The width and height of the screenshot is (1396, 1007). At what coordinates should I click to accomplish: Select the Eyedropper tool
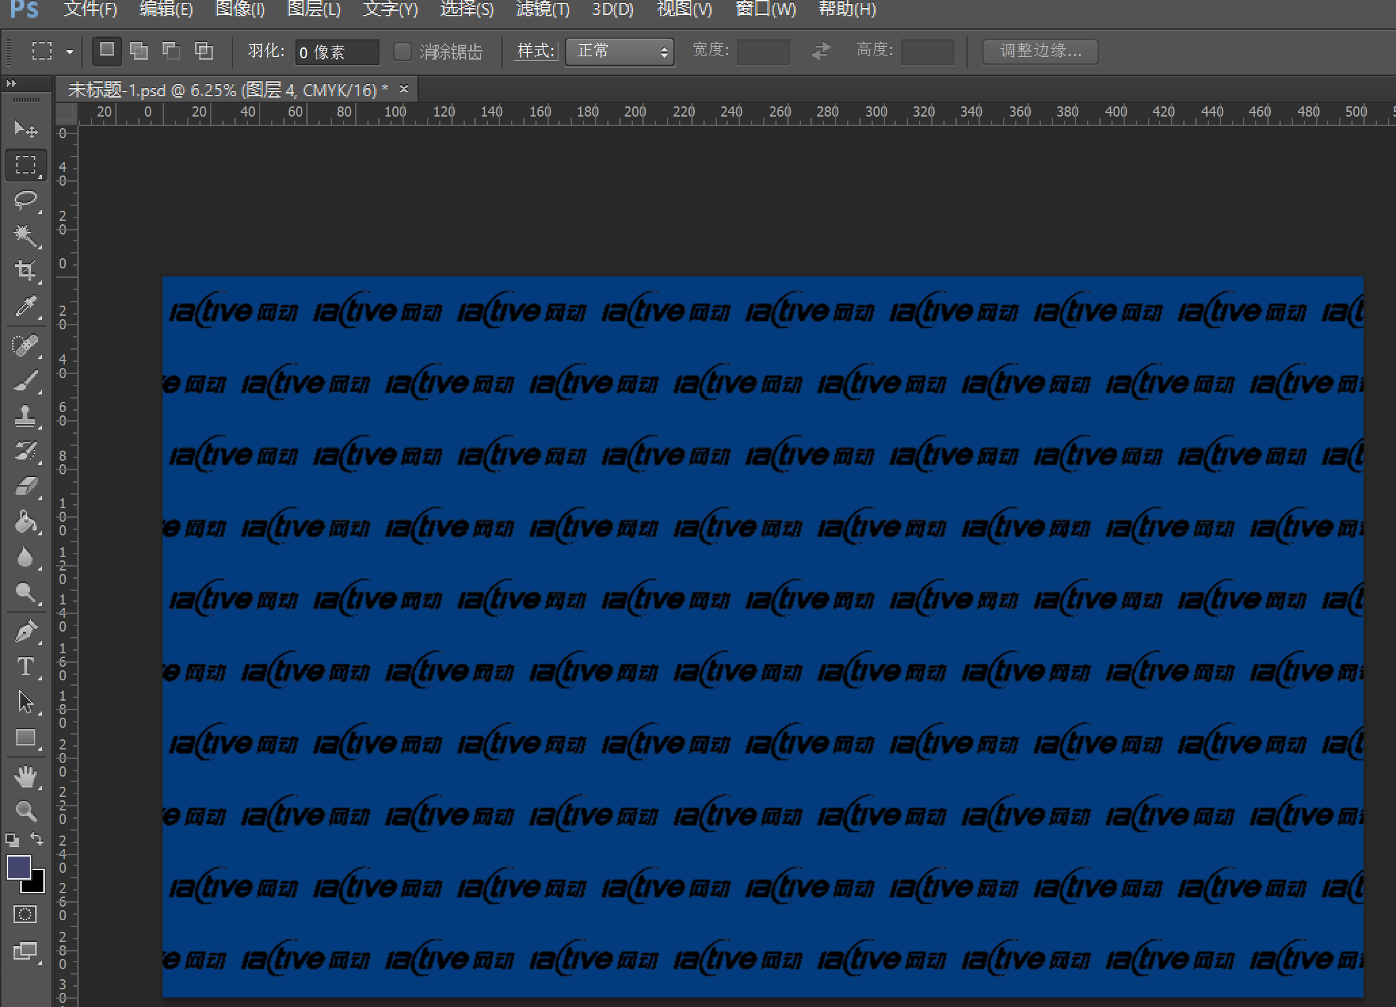[26, 306]
